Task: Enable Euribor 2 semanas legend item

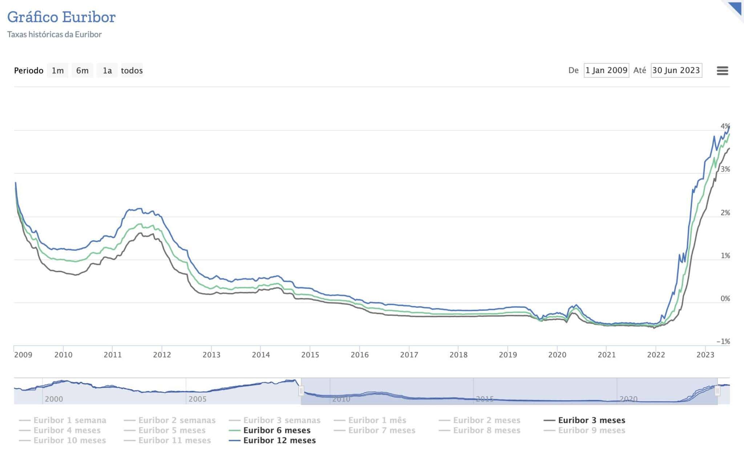Action: [x=177, y=420]
